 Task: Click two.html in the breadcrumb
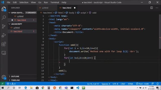click(x=47, y=13)
